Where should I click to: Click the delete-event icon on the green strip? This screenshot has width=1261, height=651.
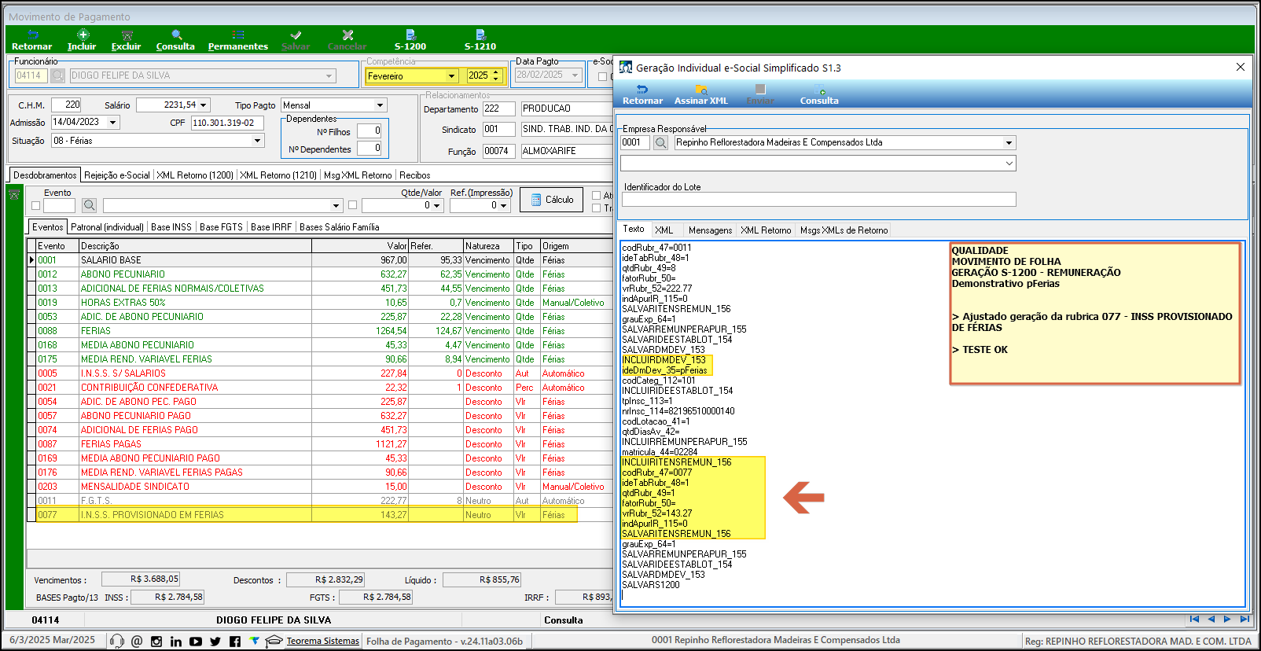(14, 194)
